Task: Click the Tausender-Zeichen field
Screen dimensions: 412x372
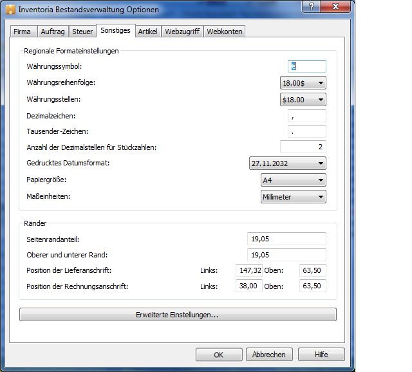Action: 307,131
